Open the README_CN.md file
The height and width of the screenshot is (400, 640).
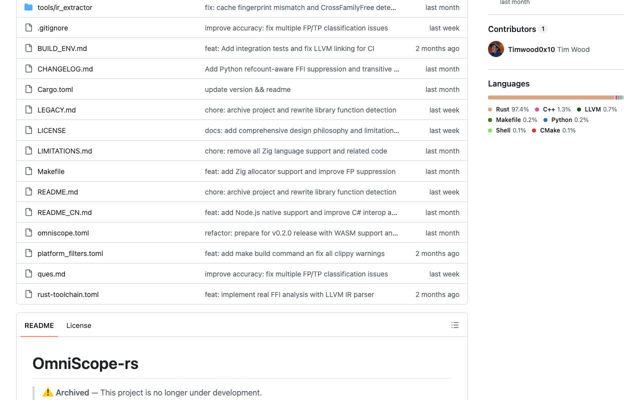pos(64,212)
